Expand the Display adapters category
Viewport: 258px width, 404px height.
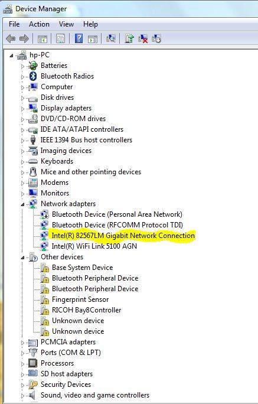tap(22, 109)
